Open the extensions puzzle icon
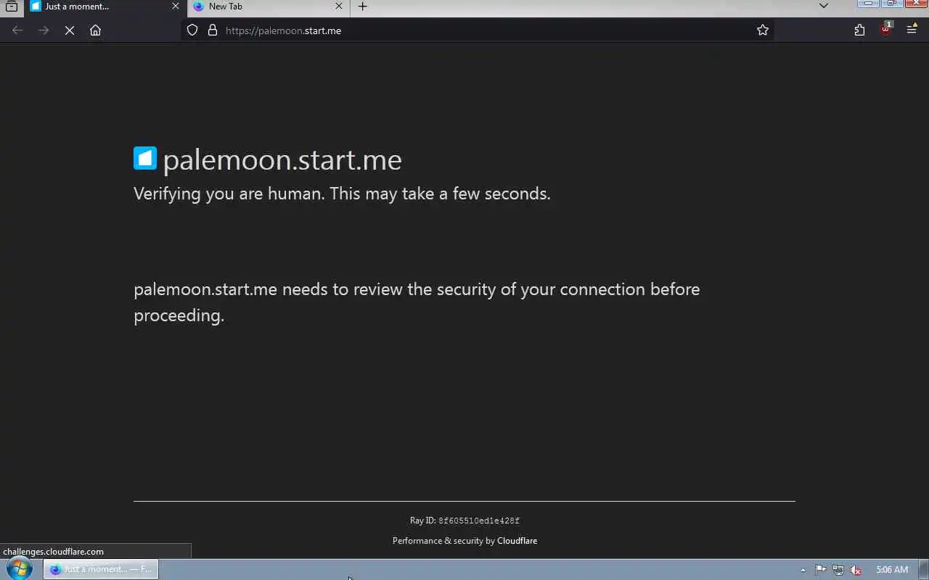The height and width of the screenshot is (580, 929). click(859, 30)
